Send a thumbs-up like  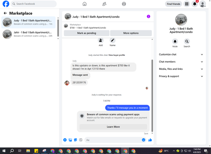coord(150,140)
